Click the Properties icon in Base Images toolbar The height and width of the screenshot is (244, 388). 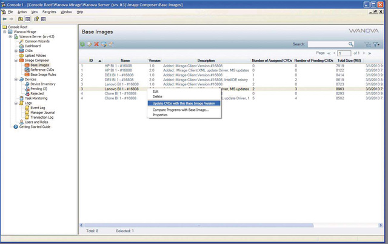[111, 44]
